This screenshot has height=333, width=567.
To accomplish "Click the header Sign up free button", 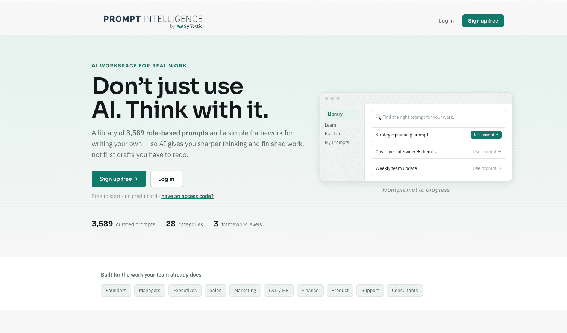I will (x=483, y=21).
